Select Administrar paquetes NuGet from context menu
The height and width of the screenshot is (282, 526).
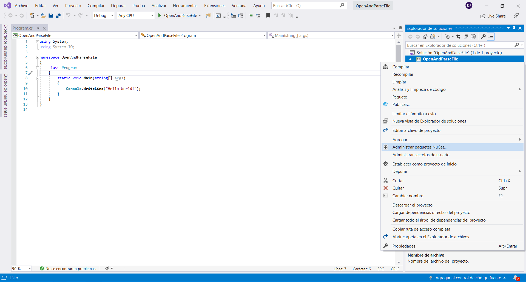click(x=419, y=147)
